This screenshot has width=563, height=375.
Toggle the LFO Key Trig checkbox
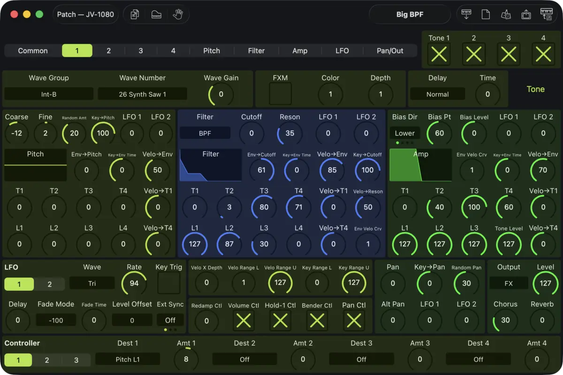(169, 283)
